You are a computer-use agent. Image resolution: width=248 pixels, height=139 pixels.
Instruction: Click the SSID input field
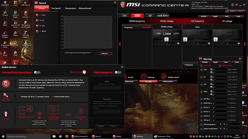tap(107, 87)
